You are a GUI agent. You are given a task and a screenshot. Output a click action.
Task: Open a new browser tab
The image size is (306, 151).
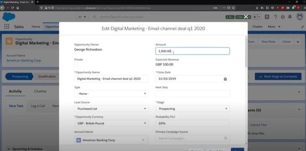[37, 2]
